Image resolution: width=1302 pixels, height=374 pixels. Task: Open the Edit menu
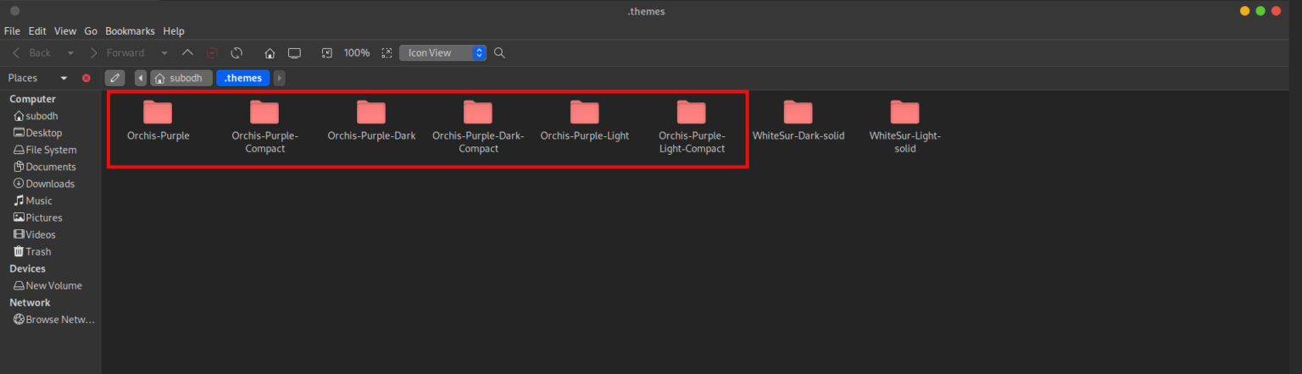(37, 30)
